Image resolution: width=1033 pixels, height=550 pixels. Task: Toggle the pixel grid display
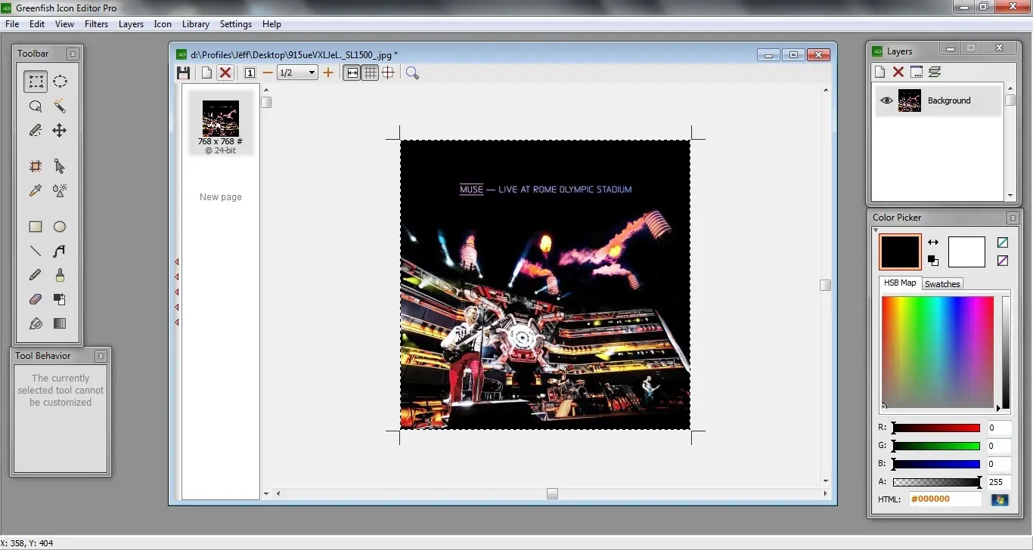[x=370, y=73]
